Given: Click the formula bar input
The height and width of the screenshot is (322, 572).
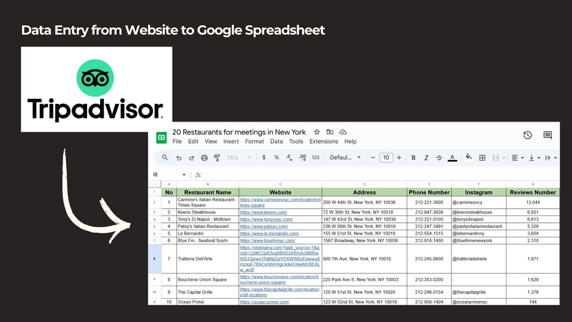Looking at the screenshot, I should pos(380,175).
